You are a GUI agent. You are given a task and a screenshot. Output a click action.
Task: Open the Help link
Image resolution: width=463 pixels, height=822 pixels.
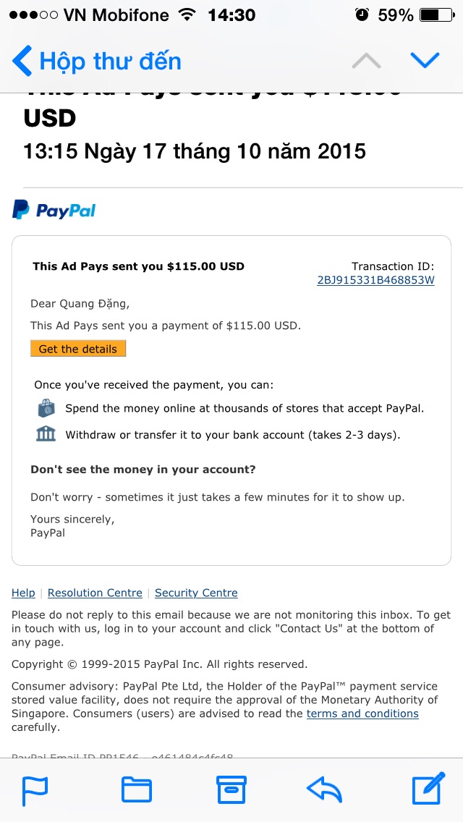23,593
